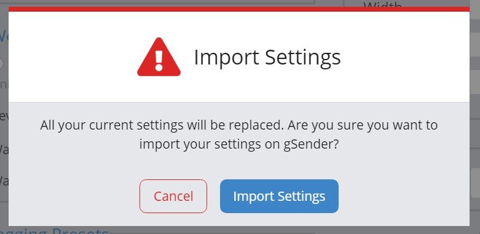480x234 pixels.
Task: Click the 'import your settings on gSender?' line
Action: click(x=239, y=144)
